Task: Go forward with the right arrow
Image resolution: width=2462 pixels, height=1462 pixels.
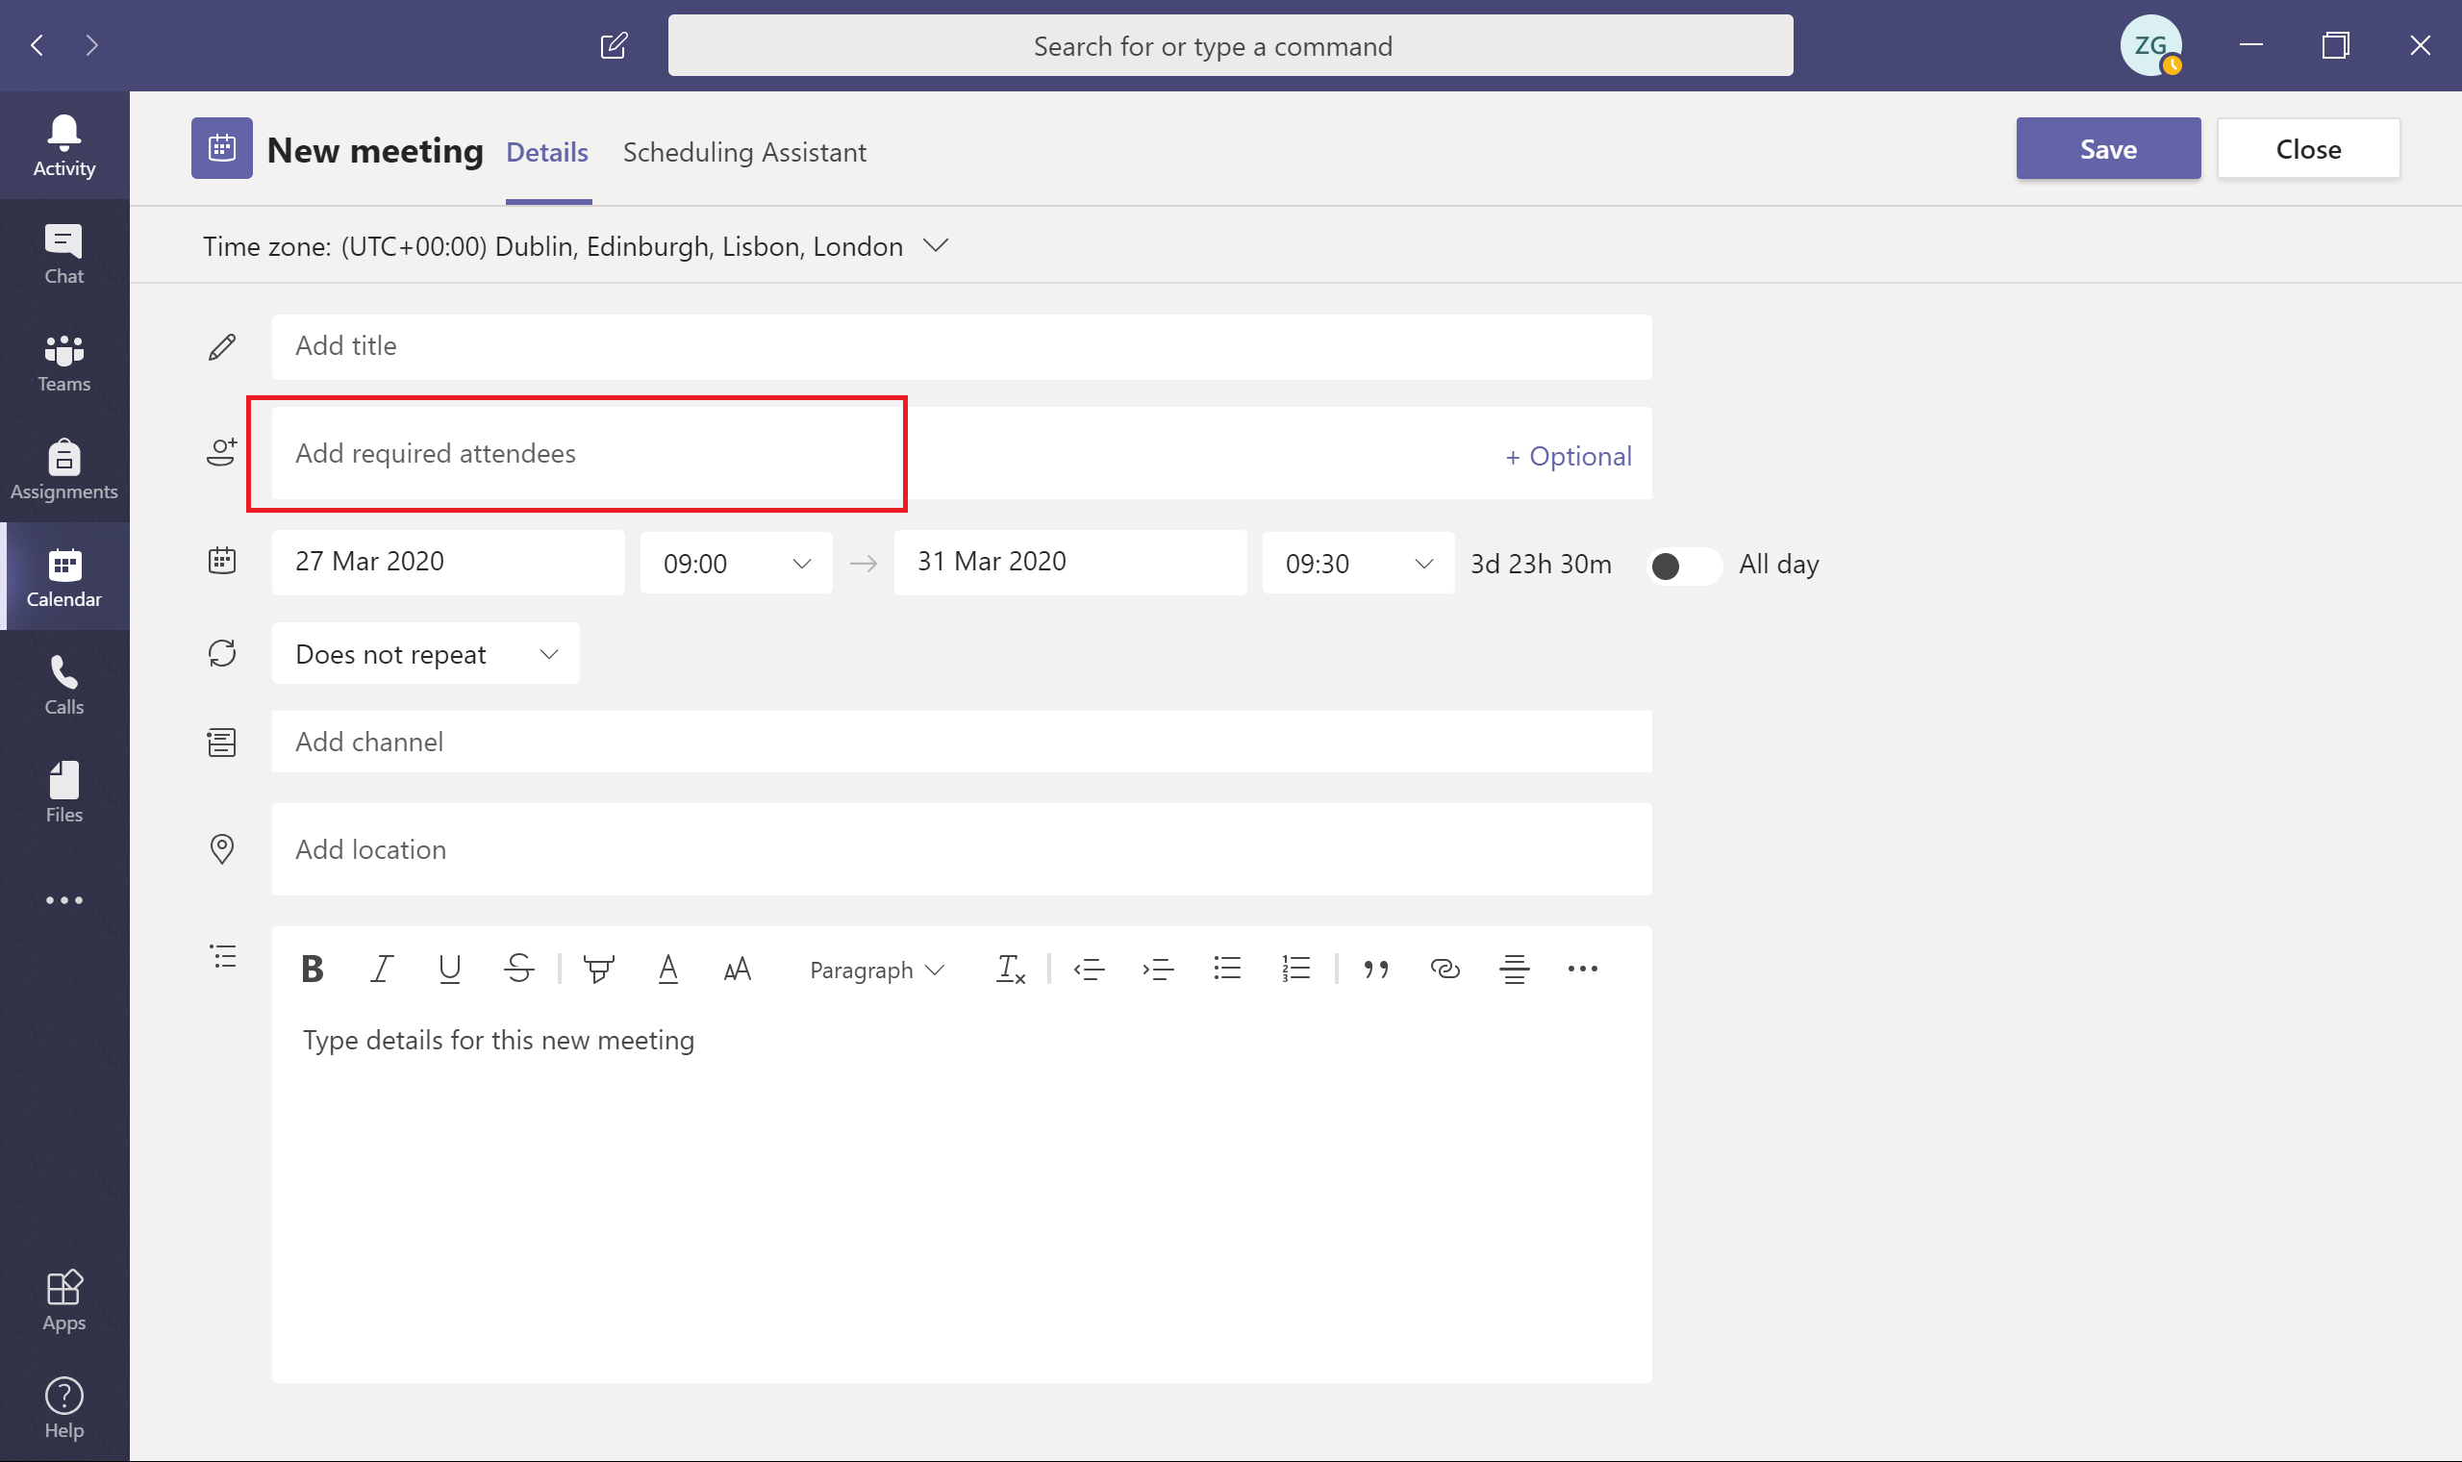Action: point(91,45)
